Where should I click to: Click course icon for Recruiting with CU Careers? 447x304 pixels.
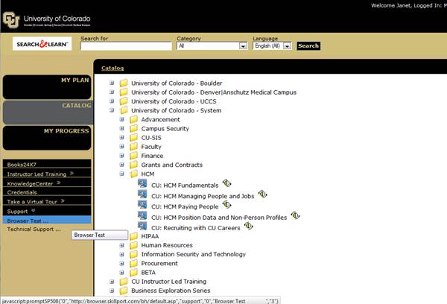click(x=142, y=227)
